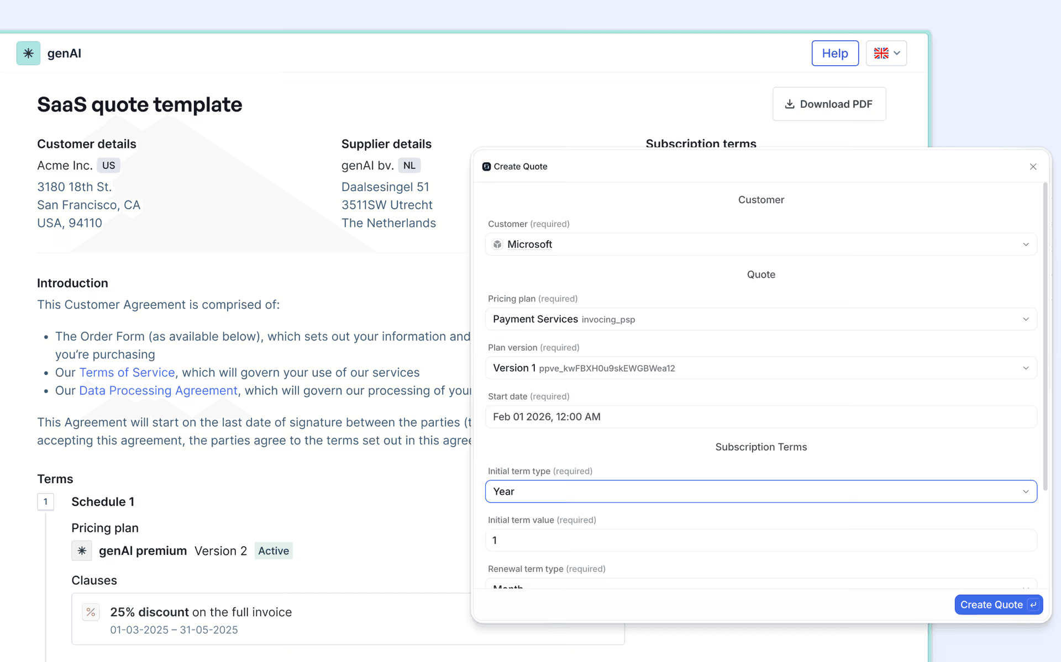
Task: Click the download icon beside Download PDF
Action: (790, 104)
